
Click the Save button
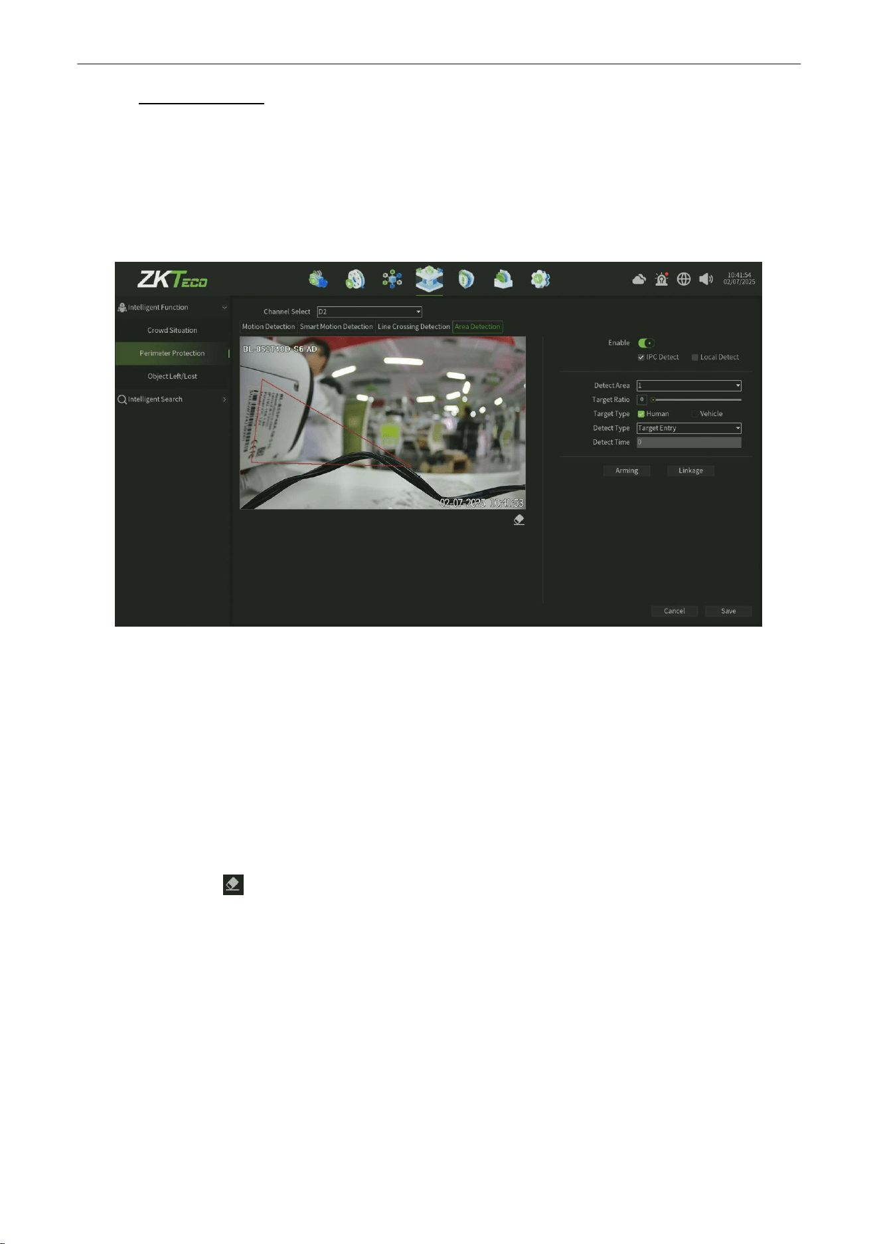pos(728,611)
